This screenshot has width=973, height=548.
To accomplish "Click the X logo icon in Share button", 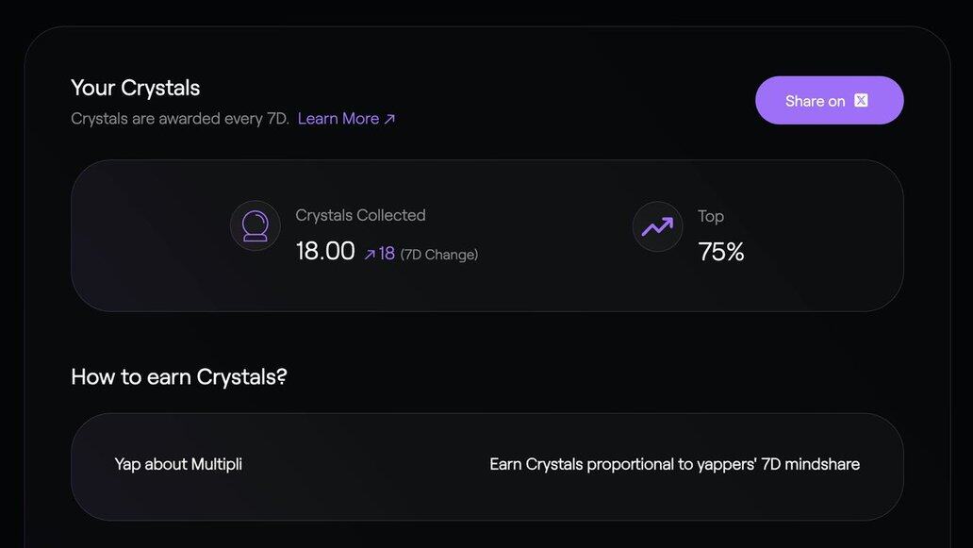I will tap(862, 101).
